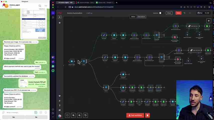Zoom in on the workflow canvas

point(73,115)
